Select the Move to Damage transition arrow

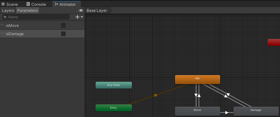pyautogui.click(x=227, y=113)
